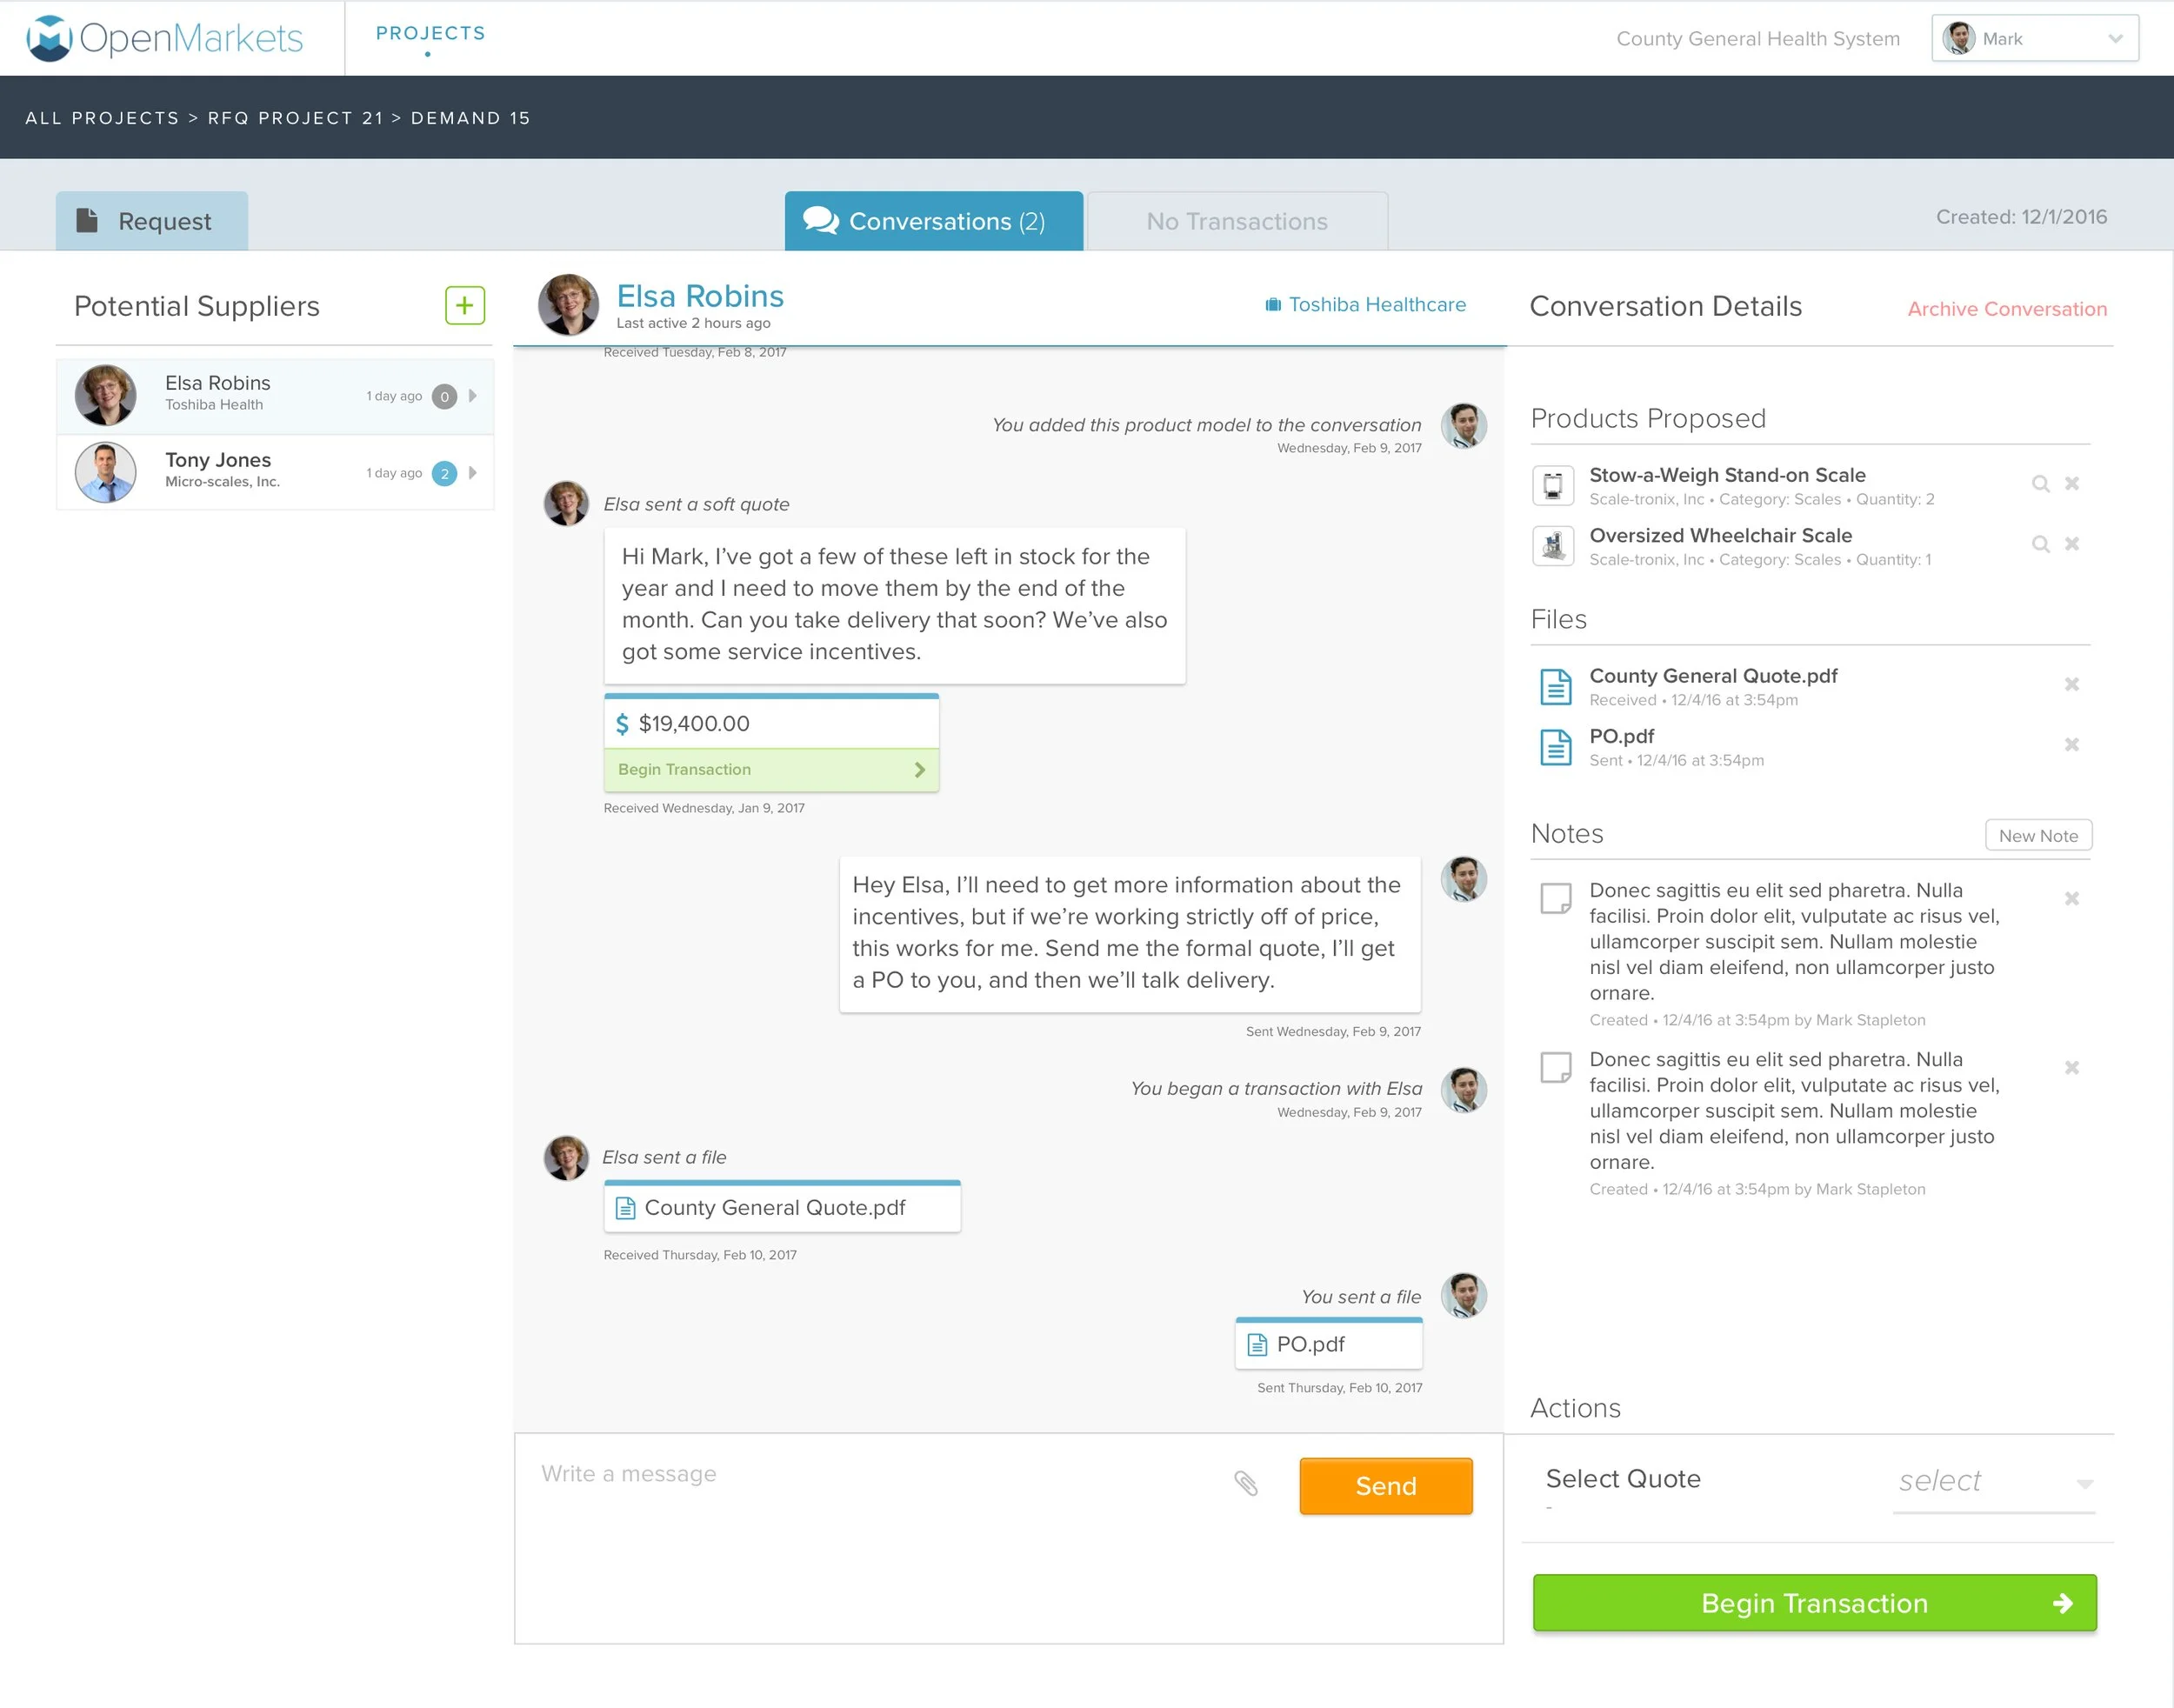The image size is (2174, 1708).
Task: Click the Archive Conversation link
Action: tap(2006, 309)
